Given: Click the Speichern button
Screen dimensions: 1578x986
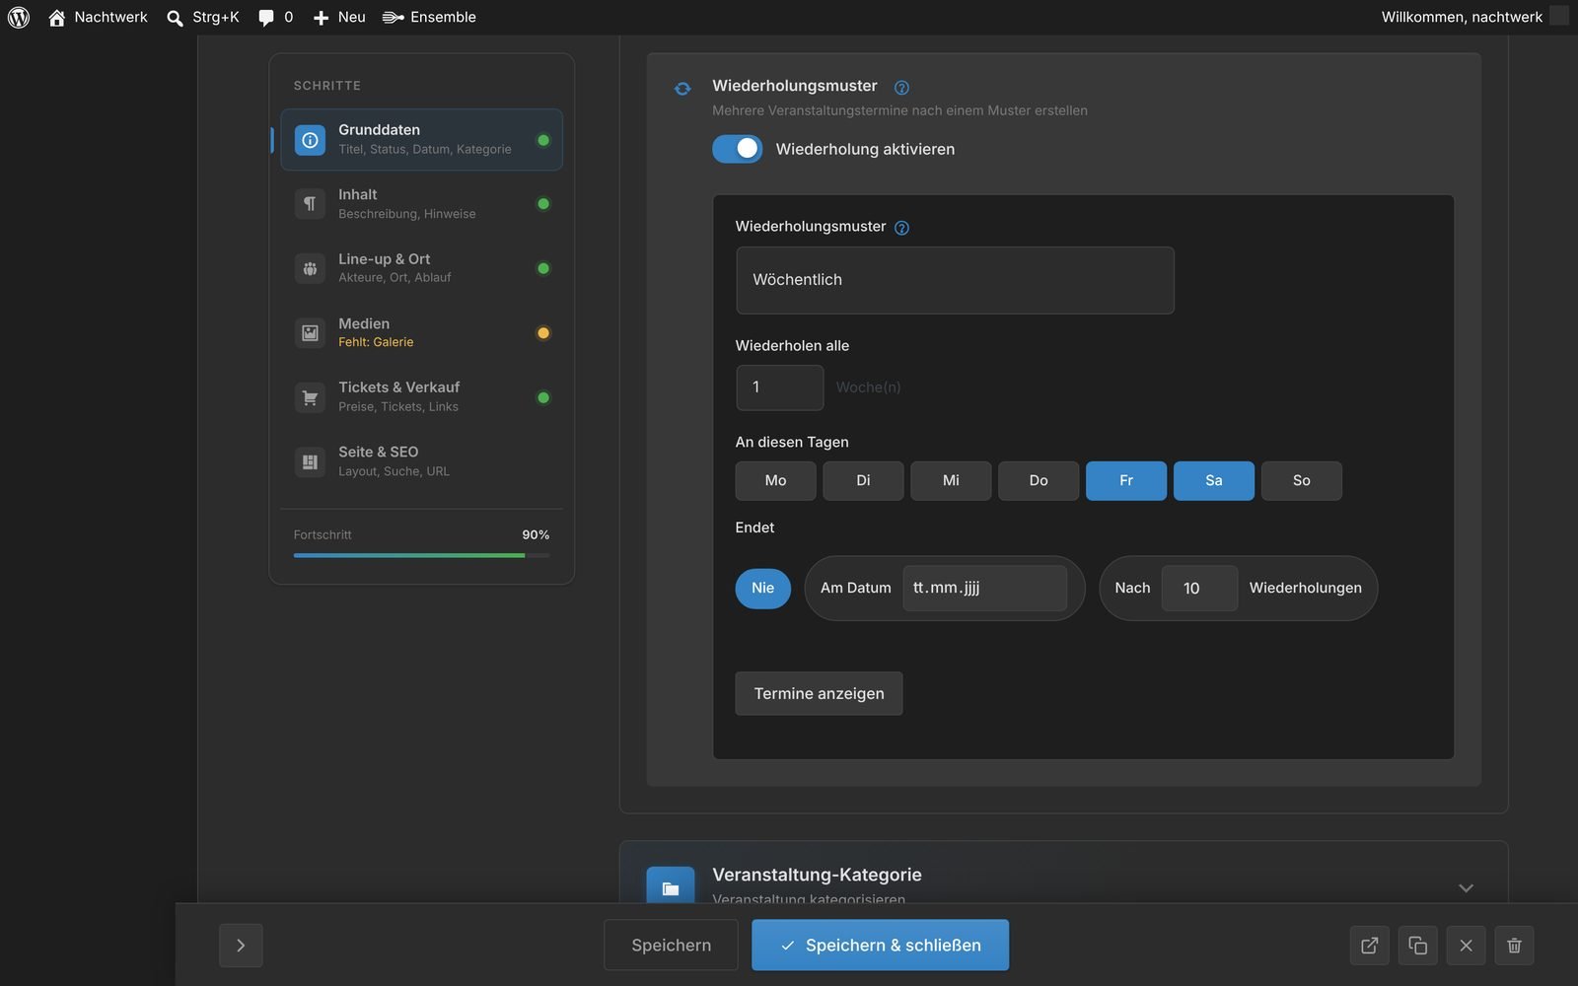Looking at the screenshot, I should [x=671, y=946].
